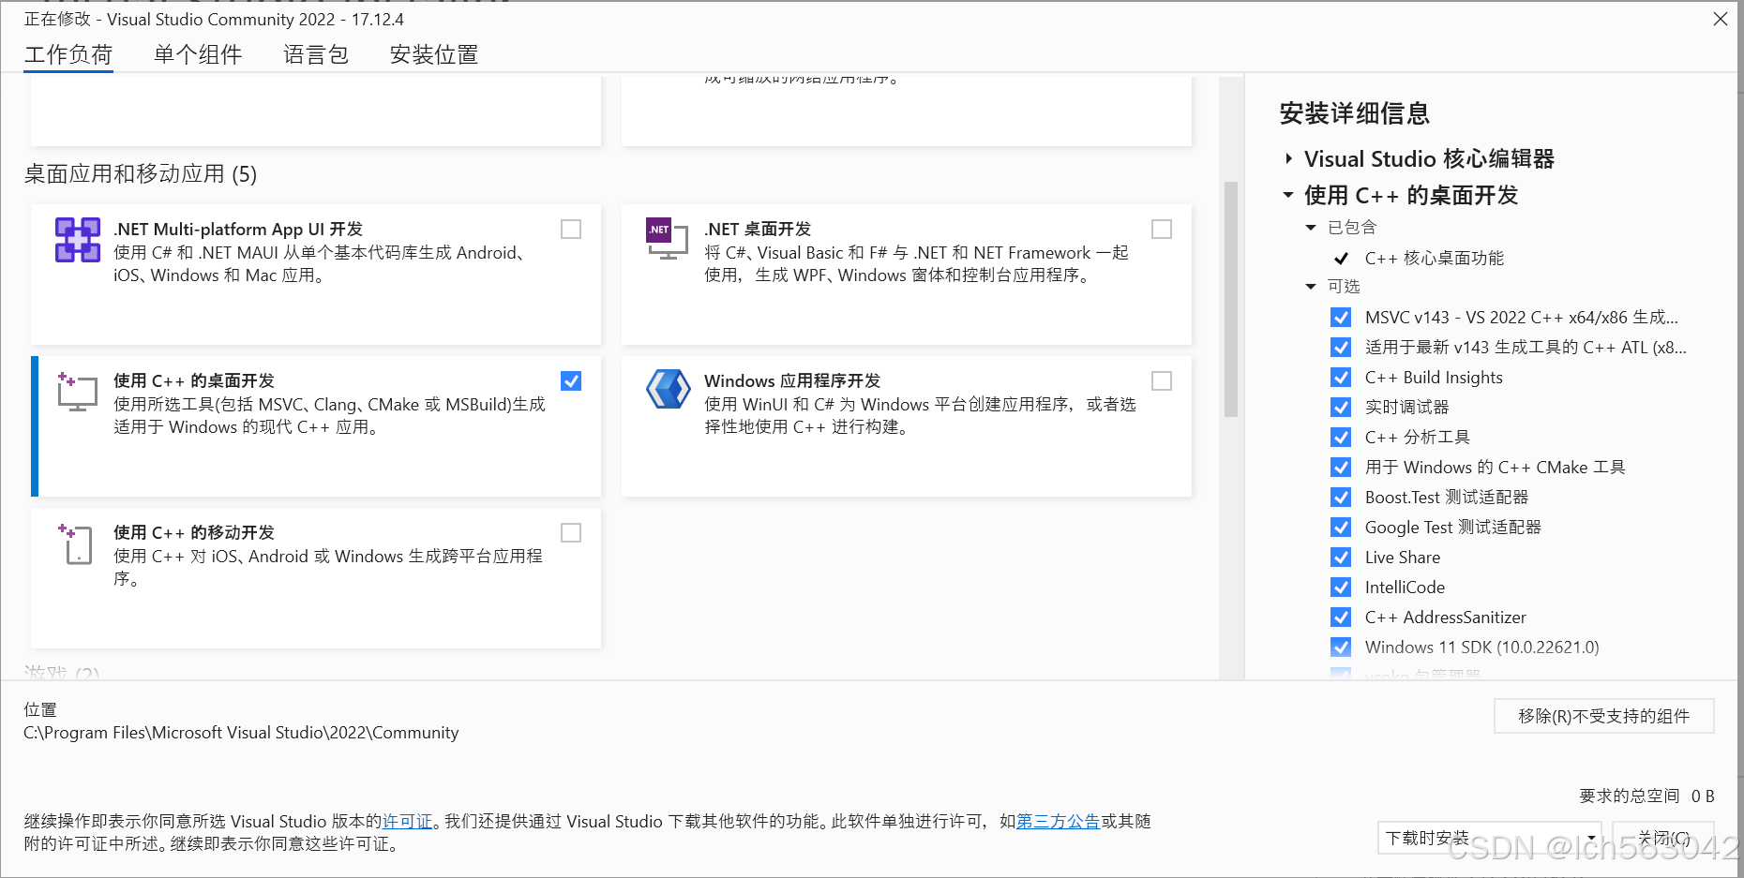Enable 使用 C++ 的移动开发 workload
This screenshot has height=878, width=1744.
tap(571, 533)
